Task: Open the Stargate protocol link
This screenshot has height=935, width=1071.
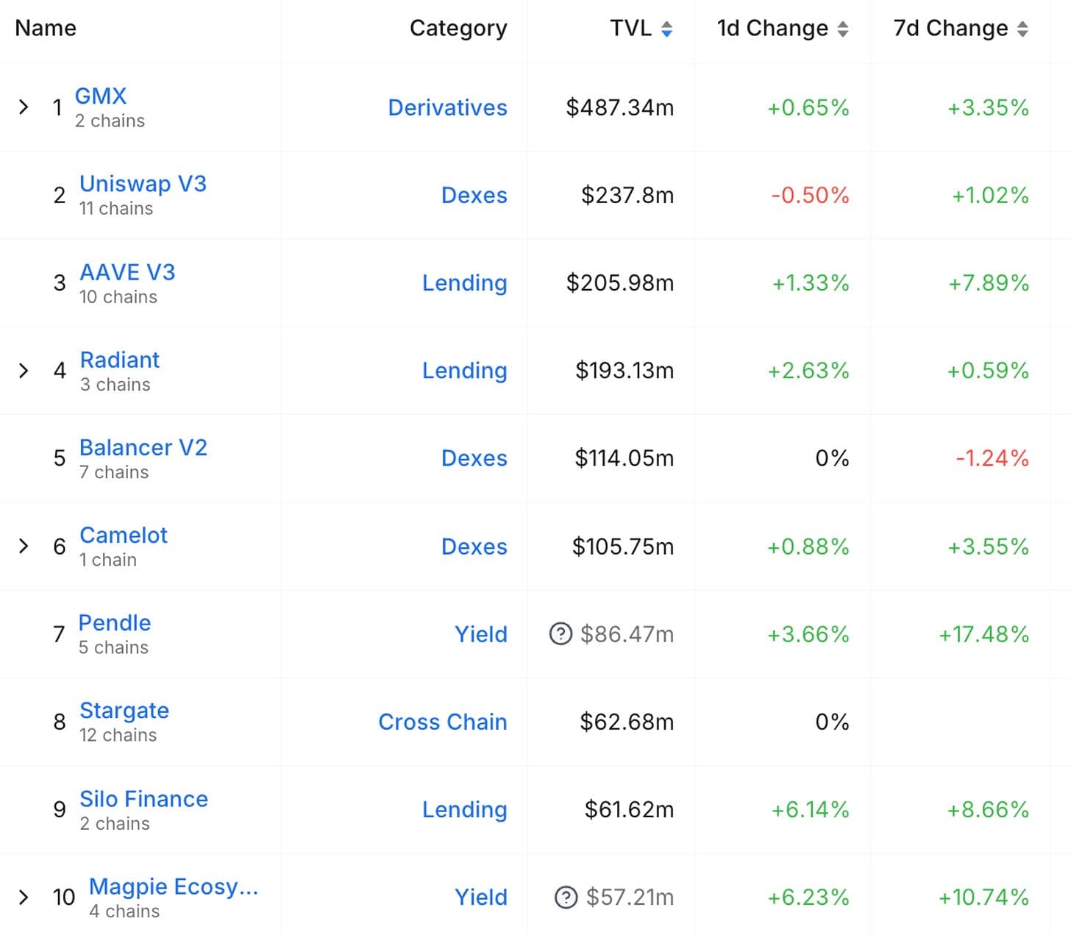Action: [124, 711]
